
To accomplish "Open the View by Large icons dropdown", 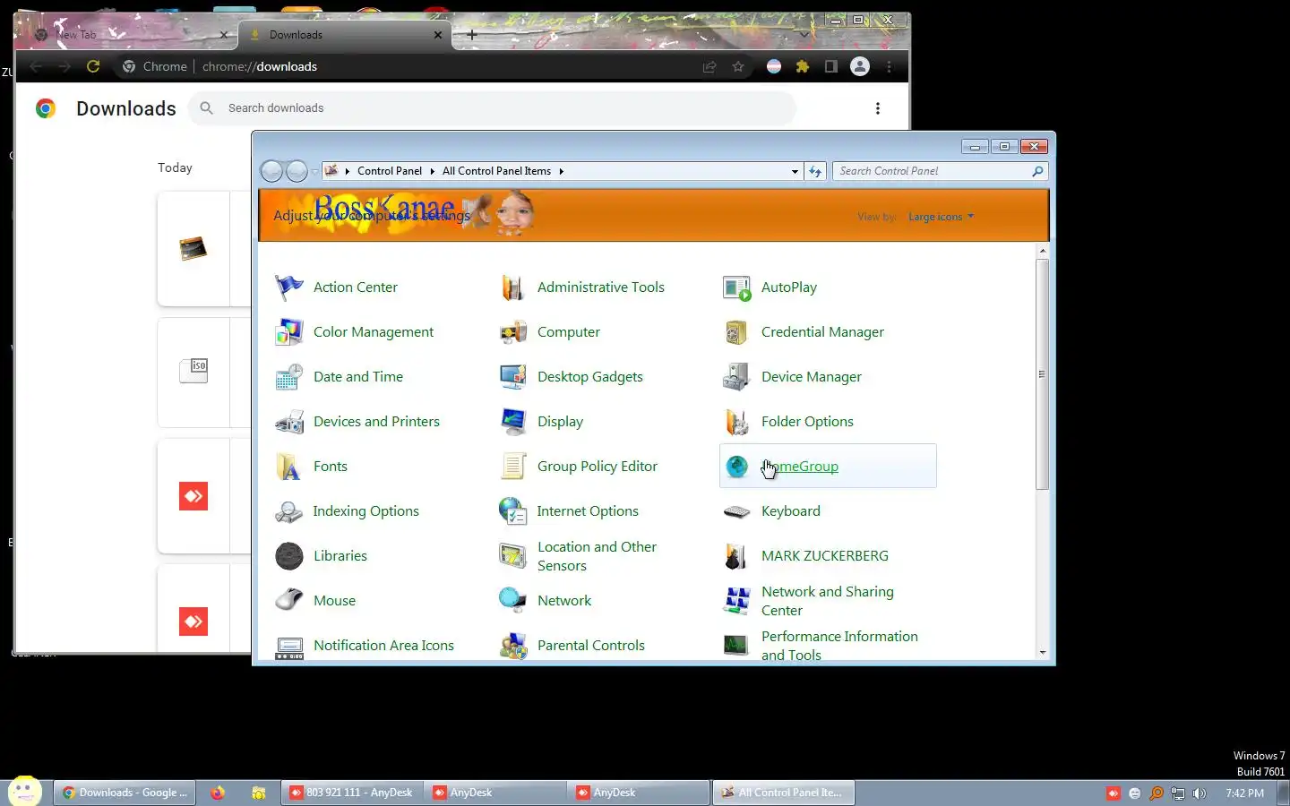I will point(941,217).
